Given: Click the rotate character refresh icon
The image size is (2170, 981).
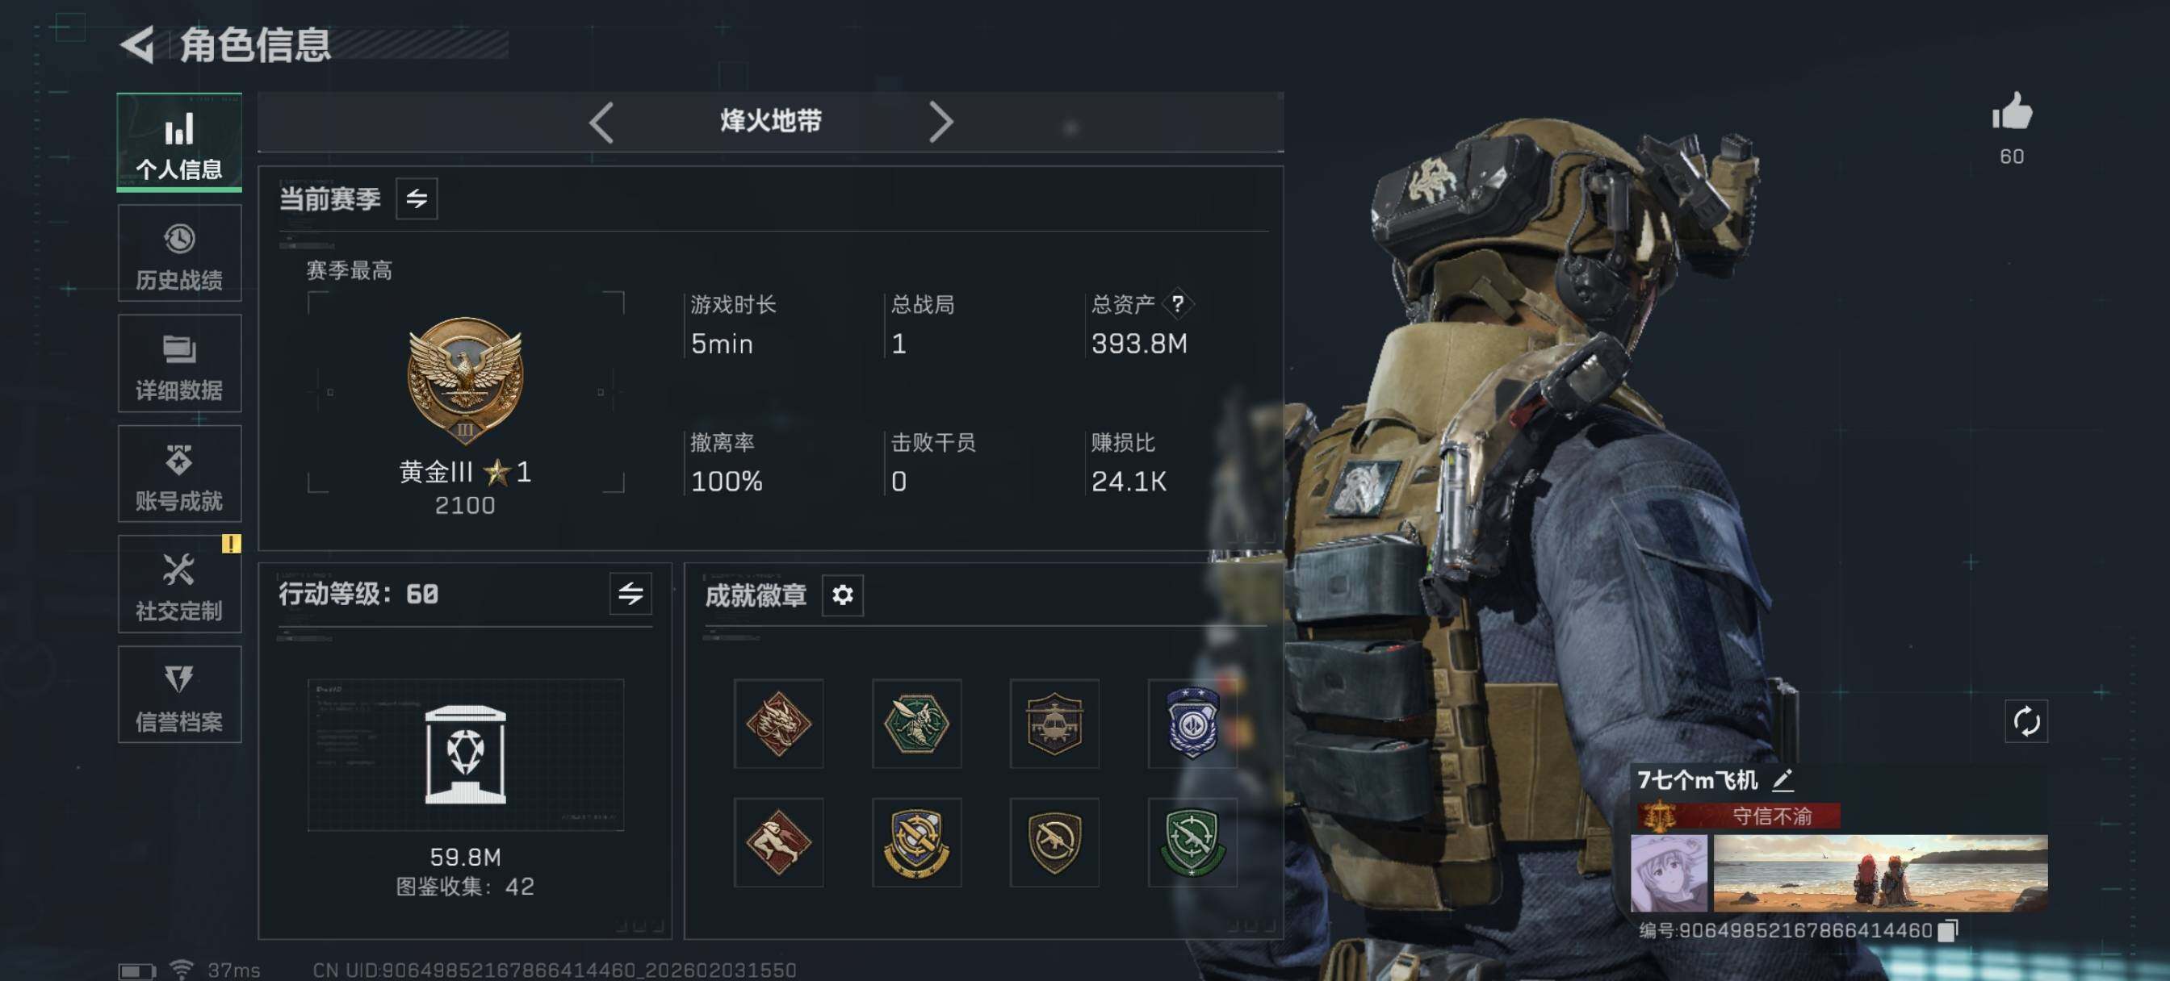Looking at the screenshot, I should [2026, 722].
